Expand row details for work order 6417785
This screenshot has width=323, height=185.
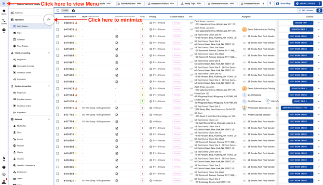point(319,115)
